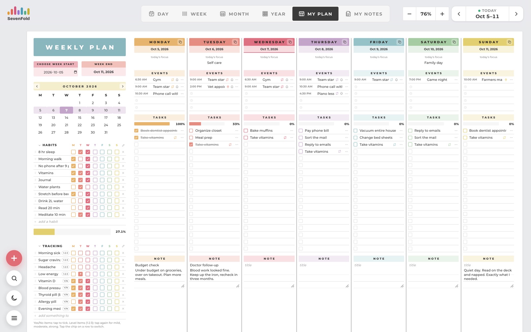The width and height of the screenshot is (531, 332).
Task: Click the copy icon in Sunday header
Action: click(509, 42)
